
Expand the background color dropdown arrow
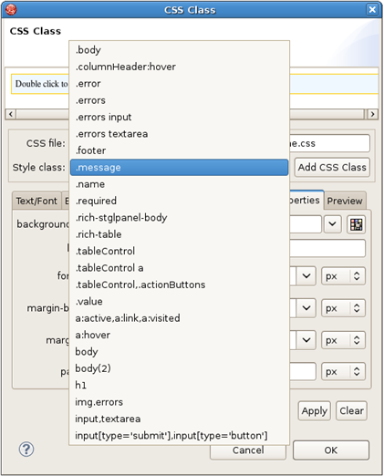(332, 224)
